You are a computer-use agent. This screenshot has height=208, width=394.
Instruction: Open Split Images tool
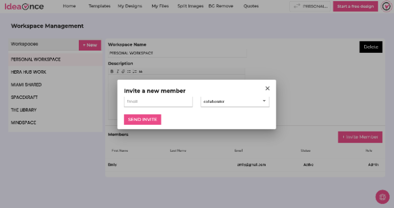click(190, 6)
